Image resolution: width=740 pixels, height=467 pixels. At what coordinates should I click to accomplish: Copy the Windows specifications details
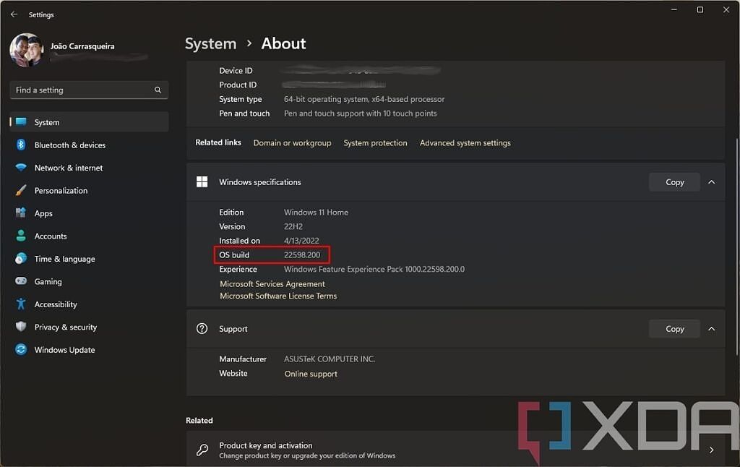click(x=674, y=182)
